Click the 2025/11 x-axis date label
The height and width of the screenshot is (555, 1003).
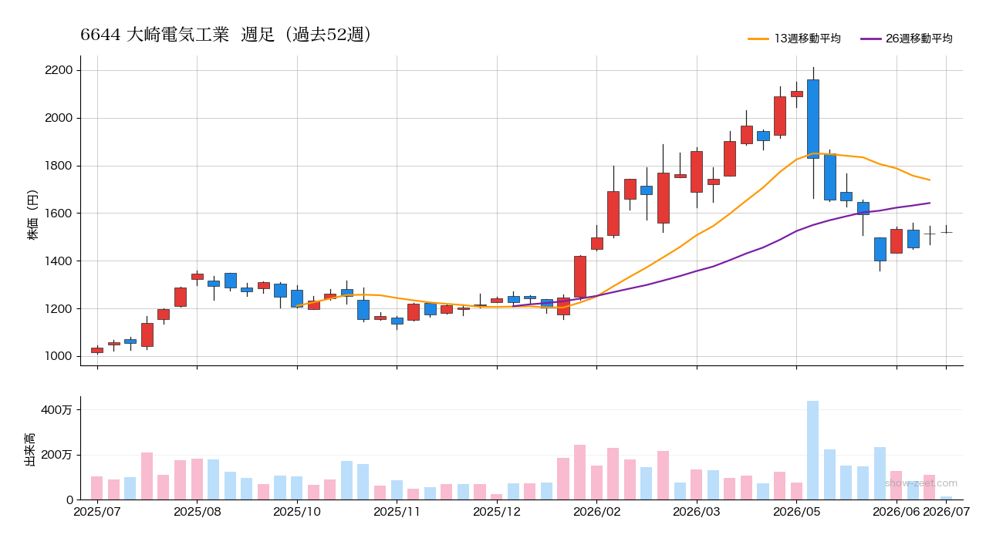coord(397,511)
